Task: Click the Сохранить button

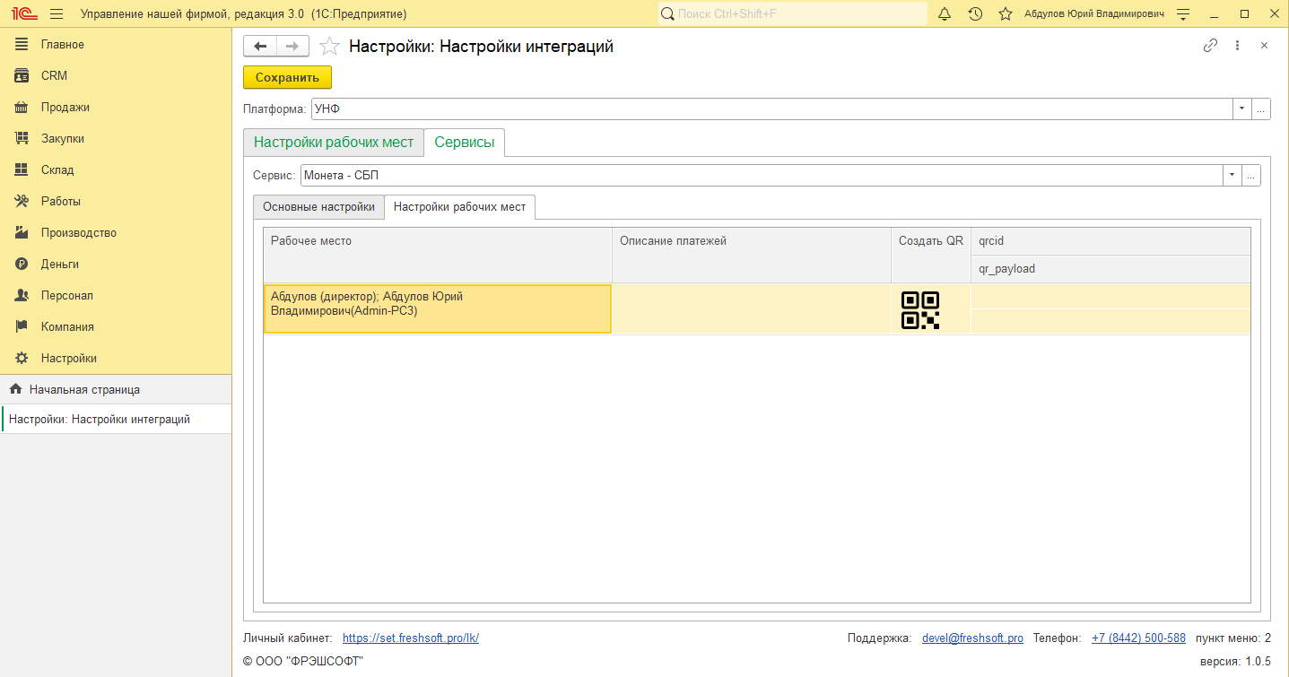Action: [x=287, y=78]
